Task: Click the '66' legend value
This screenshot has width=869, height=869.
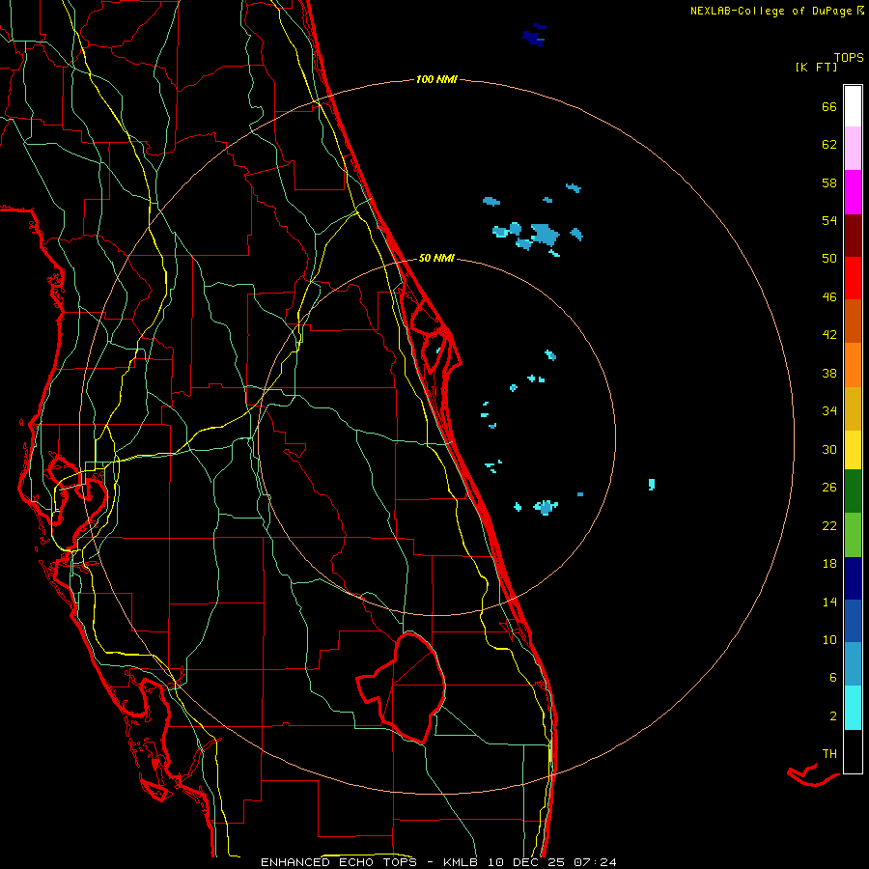Action: (829, 107)
